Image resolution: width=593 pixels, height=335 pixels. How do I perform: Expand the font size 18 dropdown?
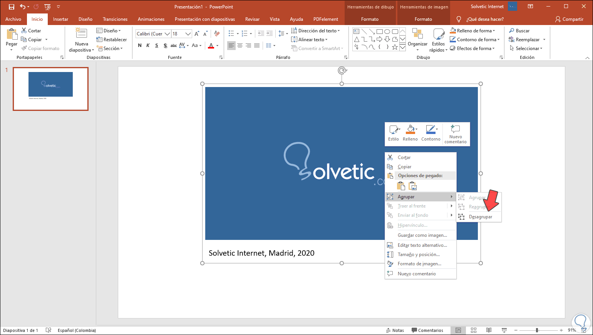[188, 34]
